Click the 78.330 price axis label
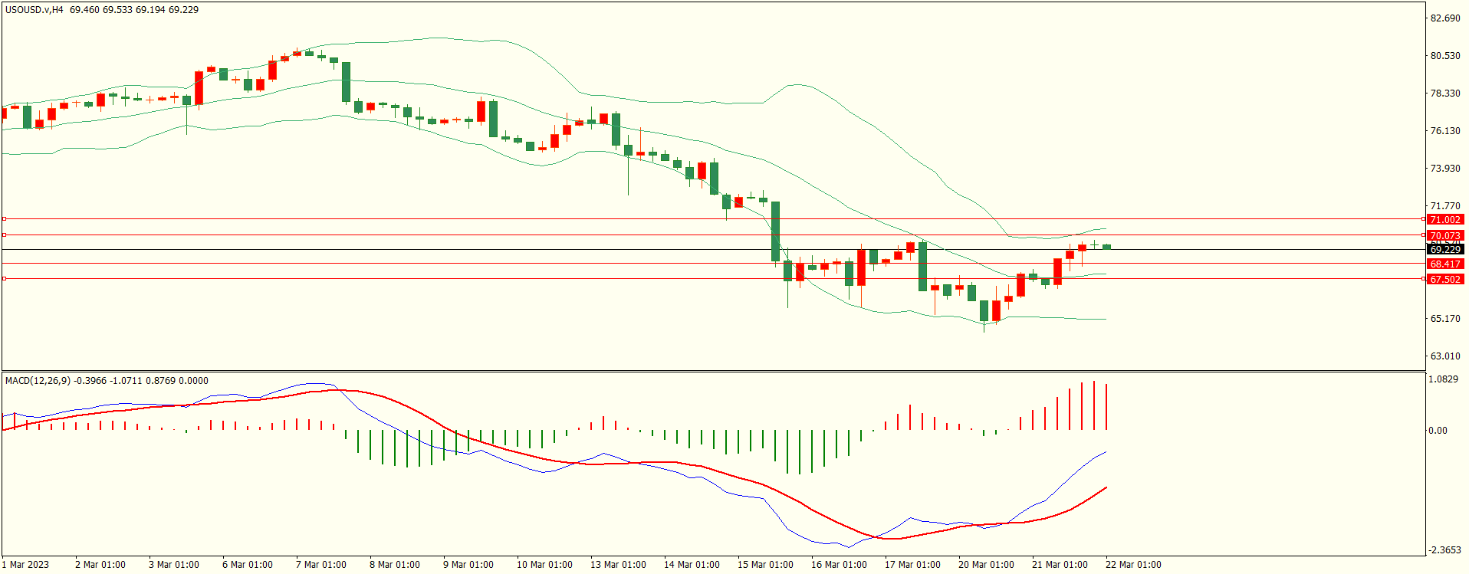 pos(1445,93)
